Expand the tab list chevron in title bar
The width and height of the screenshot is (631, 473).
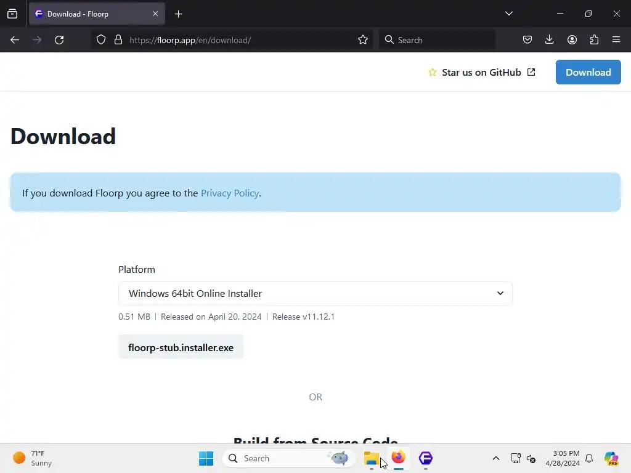508,14
